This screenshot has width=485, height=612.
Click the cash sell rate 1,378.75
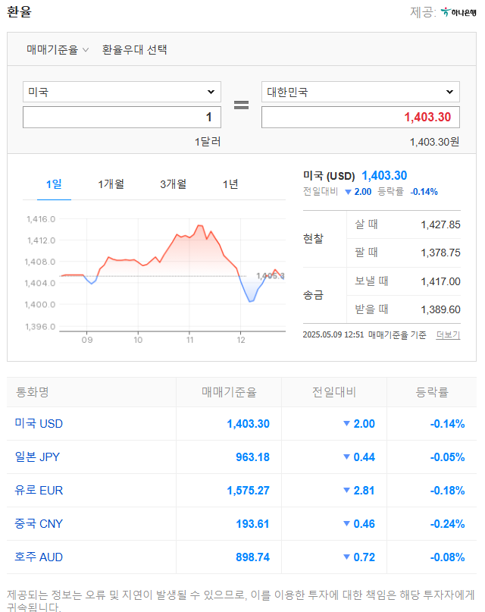pyautogui.click(x=440, y=253)
